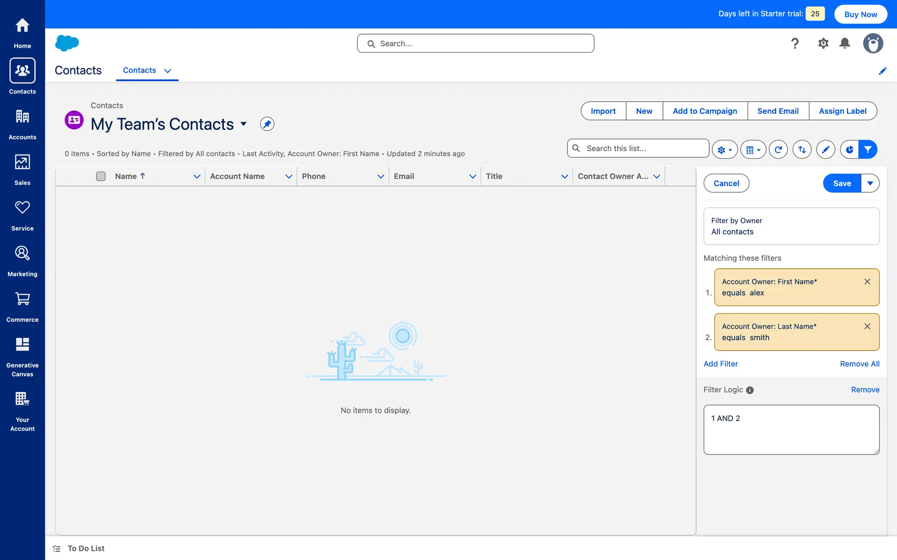The height and width of the screenshot is (560, 897).
Task: Remove the Account Owner First Name filter
Action: click(x=867, y=281)
